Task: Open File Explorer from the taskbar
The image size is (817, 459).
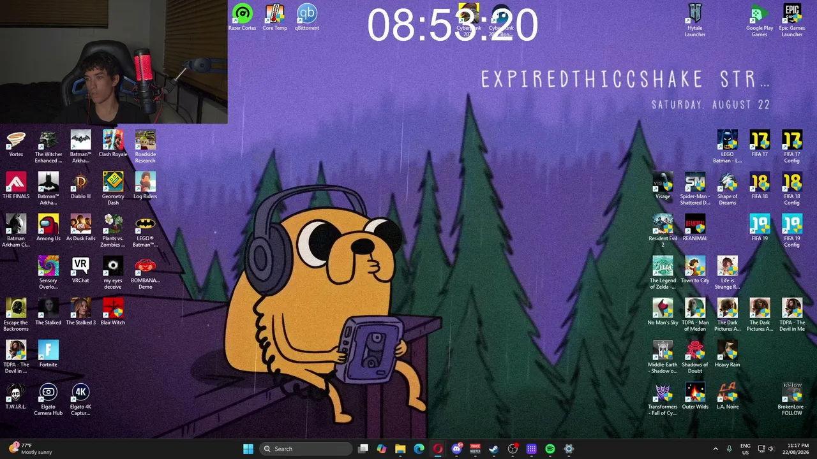Action: click(400, 449)
